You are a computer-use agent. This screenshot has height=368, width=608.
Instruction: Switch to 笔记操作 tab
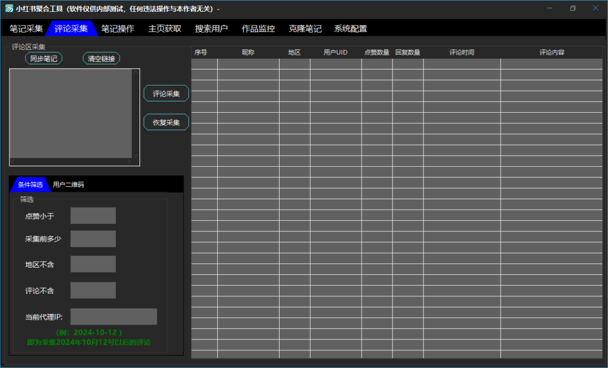118,28
